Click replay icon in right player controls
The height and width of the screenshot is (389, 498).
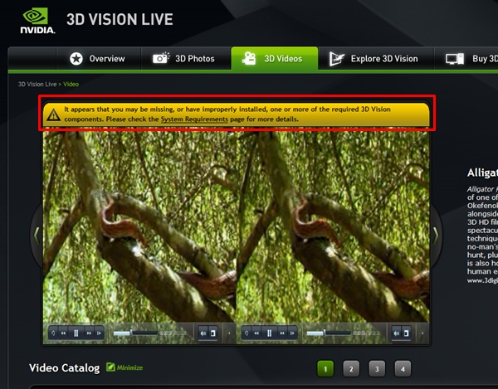click(x=247, y=333)
